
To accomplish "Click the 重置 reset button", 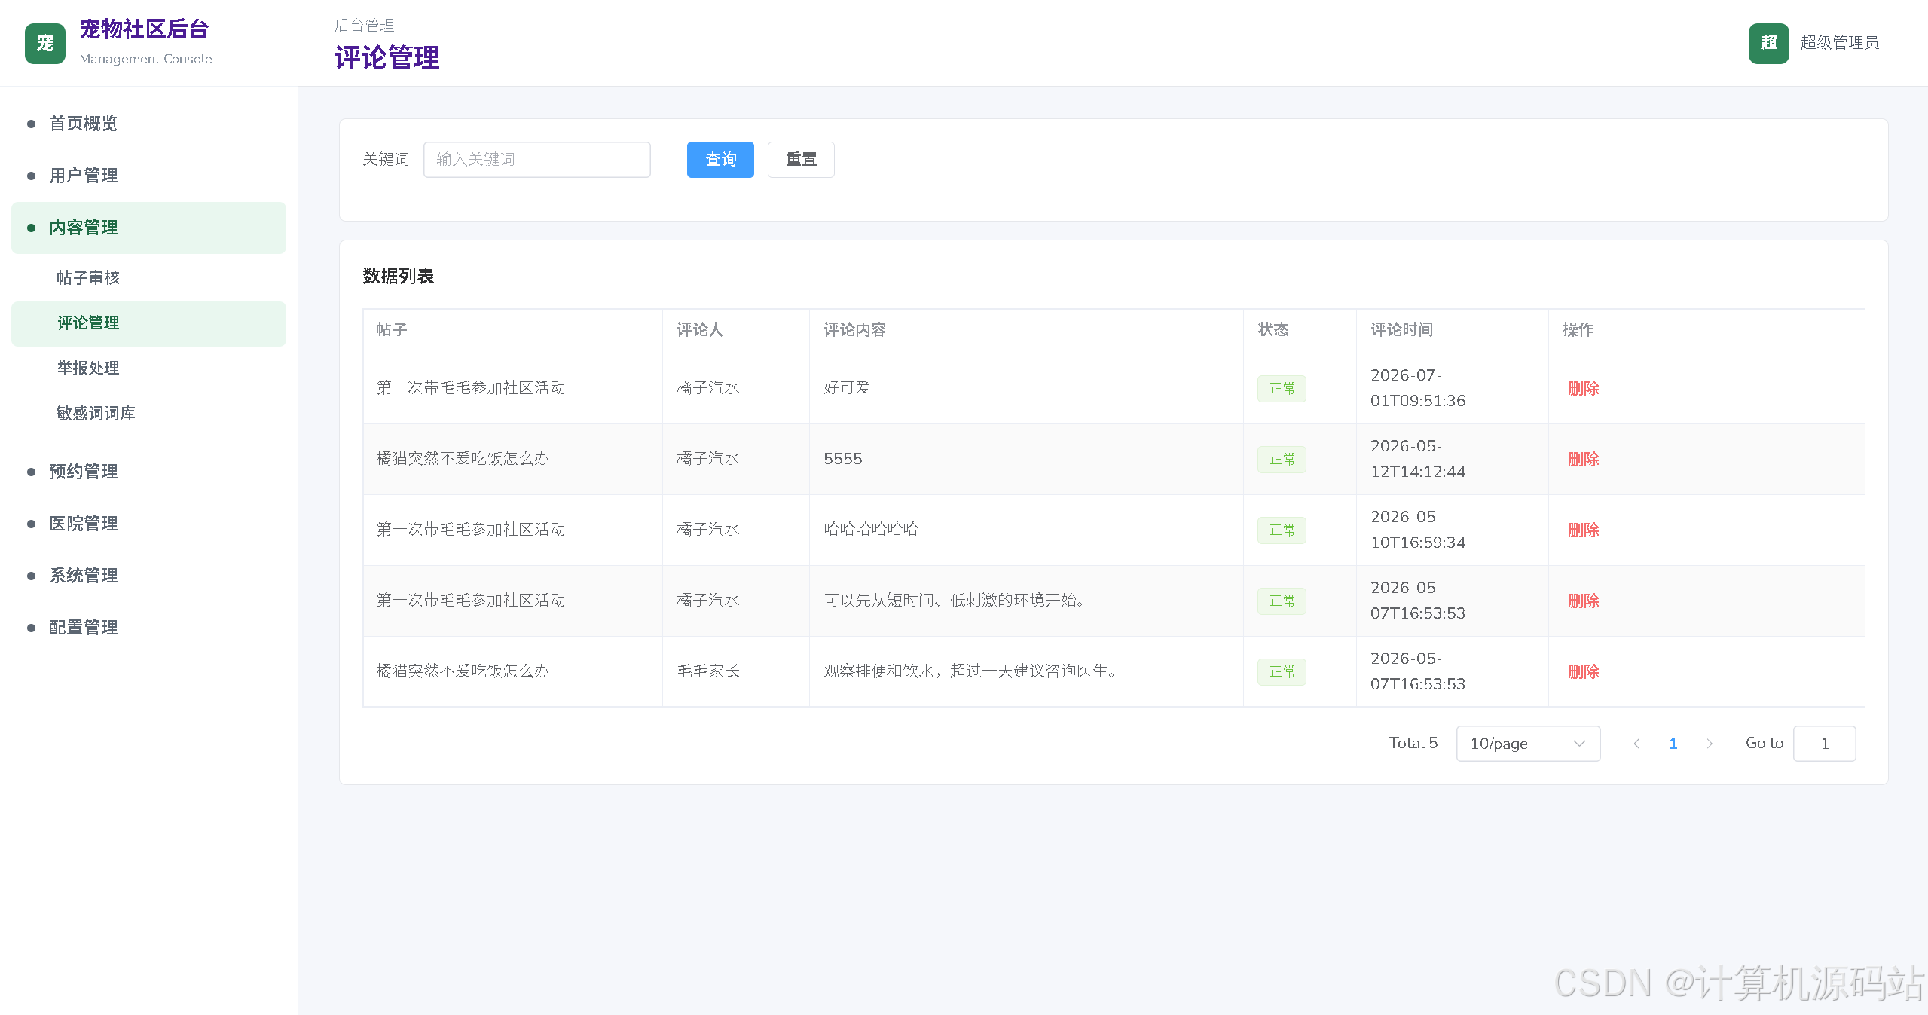I will pyautogui.click(x=801, y=160).
